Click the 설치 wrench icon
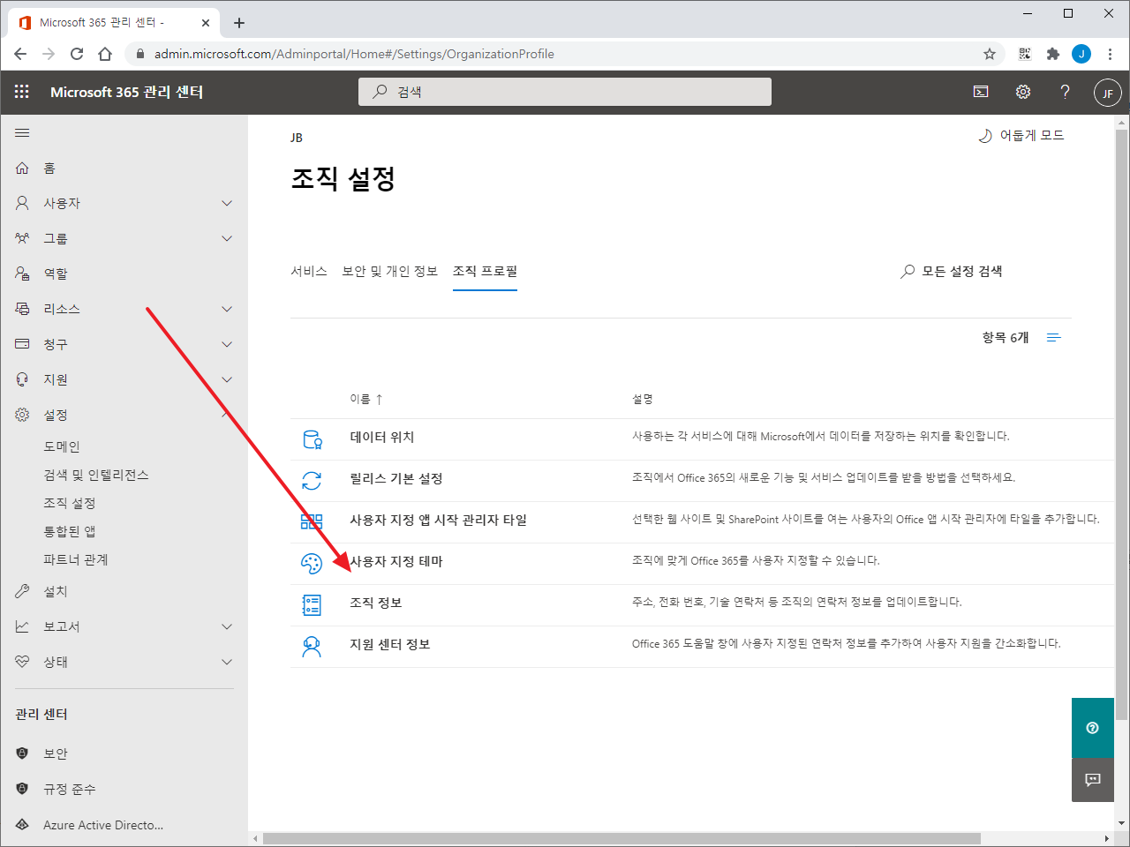1130x847 pixels. [22, 591]
